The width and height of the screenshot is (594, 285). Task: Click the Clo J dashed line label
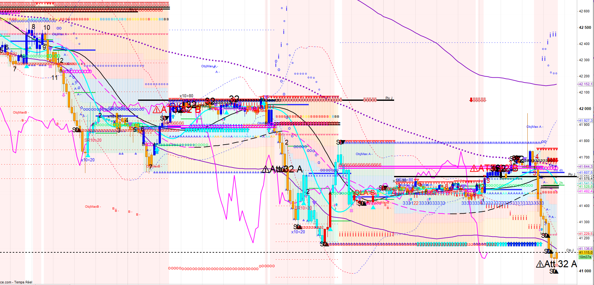coord(570,250)
